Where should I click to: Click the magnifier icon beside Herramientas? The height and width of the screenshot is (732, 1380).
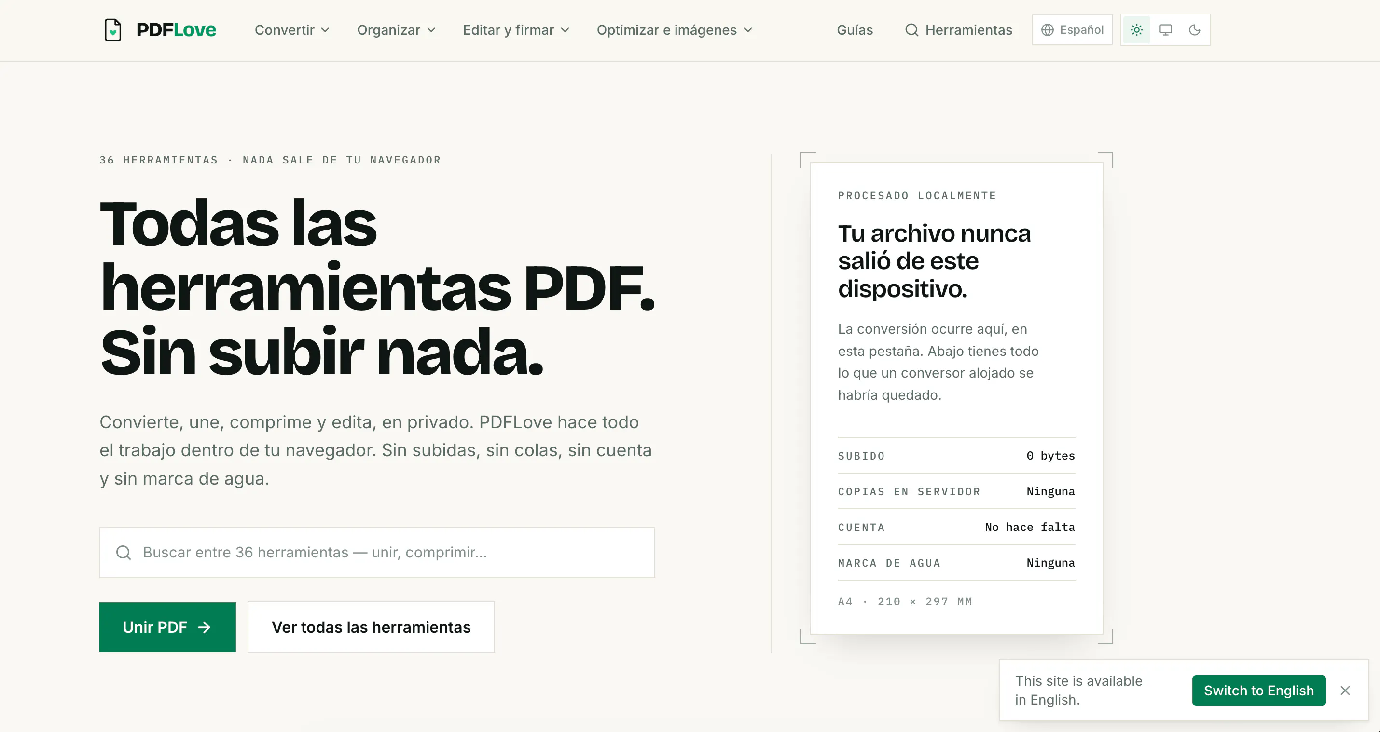coord(911,30)
